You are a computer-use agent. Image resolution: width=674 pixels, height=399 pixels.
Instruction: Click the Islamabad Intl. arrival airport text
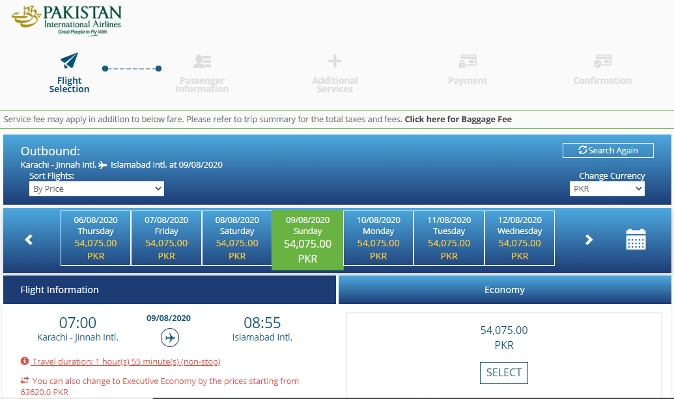pyautogui.click(x=262, y=338)
